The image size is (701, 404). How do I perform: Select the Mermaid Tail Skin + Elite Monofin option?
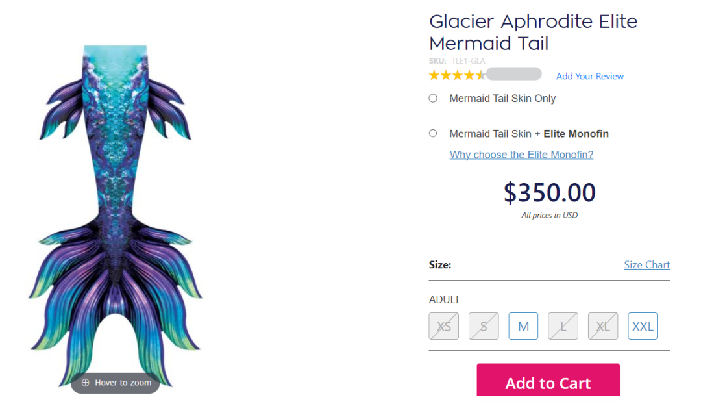[433, 133]
